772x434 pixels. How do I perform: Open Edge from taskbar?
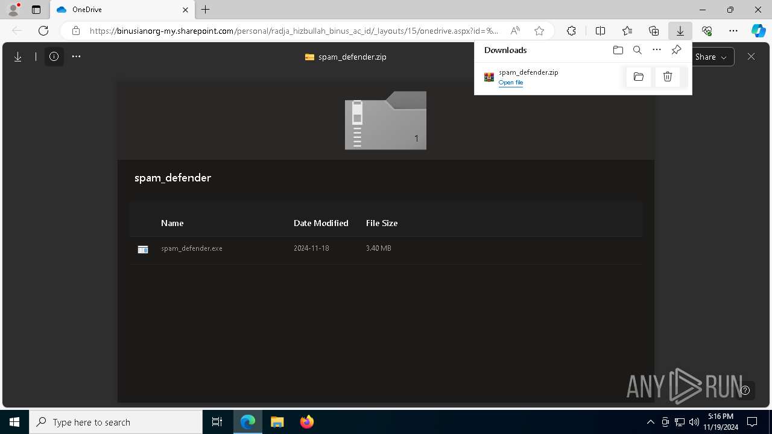248,422
